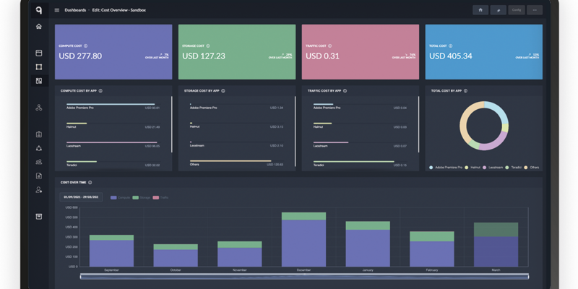Toggle the Compute series in chart legend
The image size is (578, 289).
tap(120, 197)
